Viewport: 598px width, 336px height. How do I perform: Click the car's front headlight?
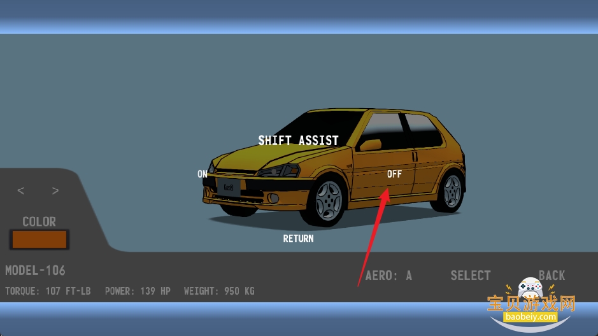click(x=283, y=171)
